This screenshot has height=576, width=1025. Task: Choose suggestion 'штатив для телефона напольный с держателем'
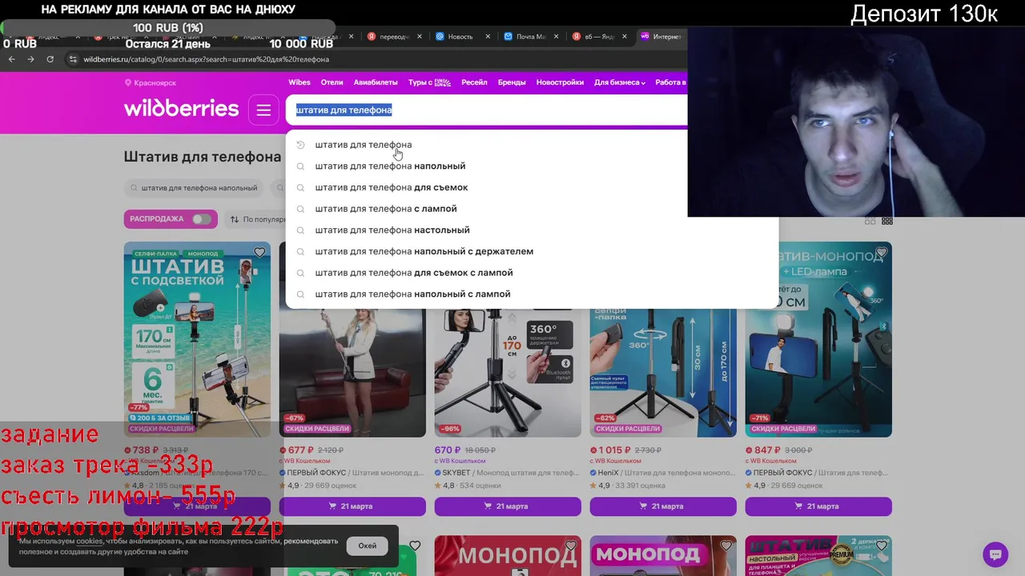click(x=424, y=252)
